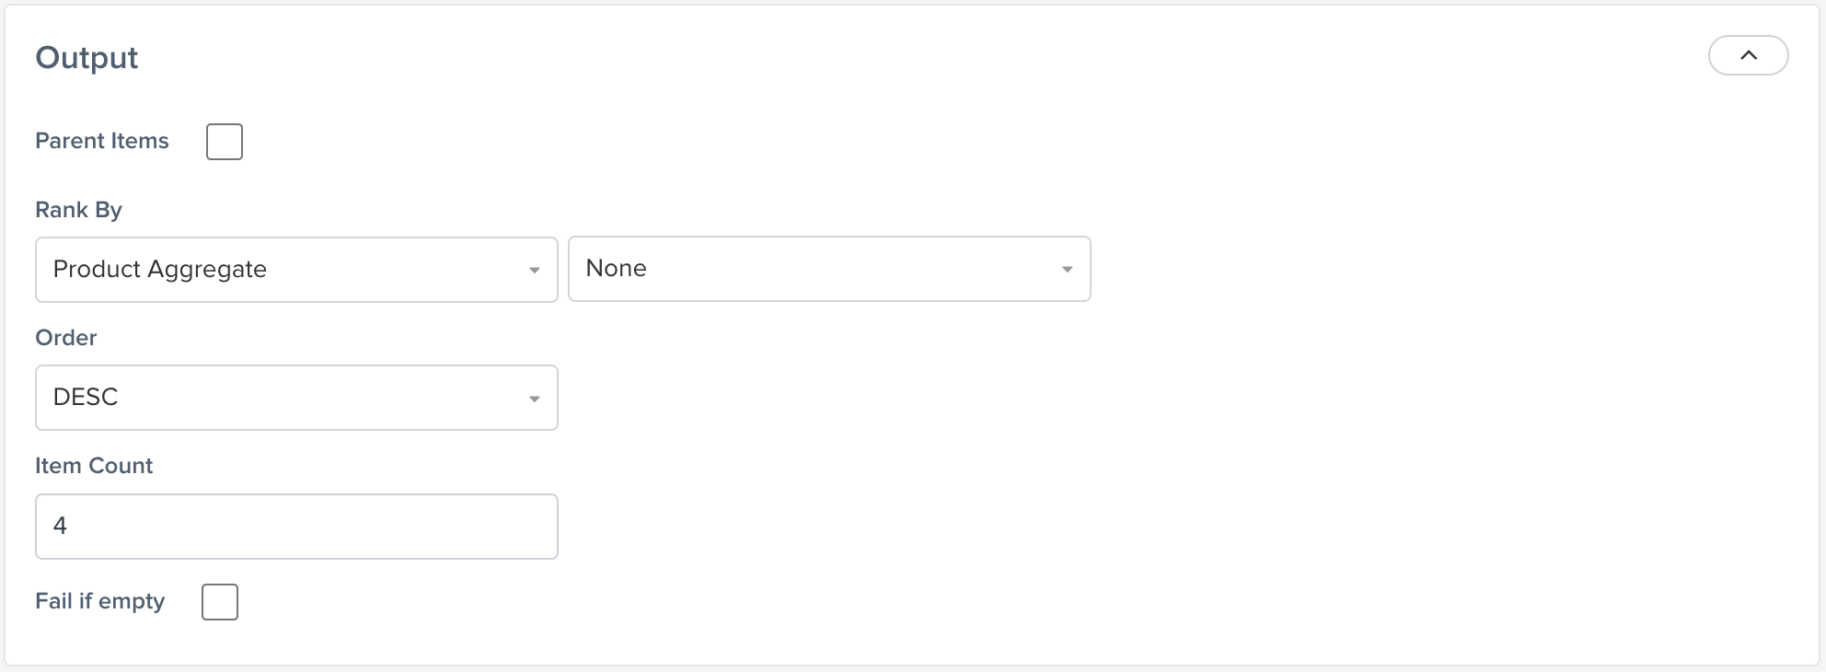Click the Output section heading
The image size is (1826, 672).
coord(87,56)
